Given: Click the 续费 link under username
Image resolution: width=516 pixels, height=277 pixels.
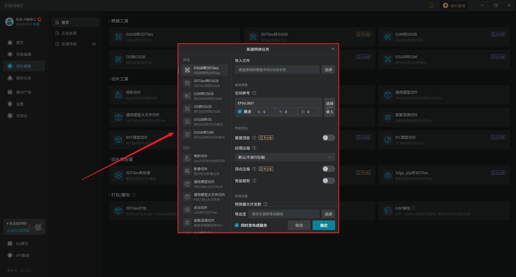Looking at the screenshot, I should [36, 24].
